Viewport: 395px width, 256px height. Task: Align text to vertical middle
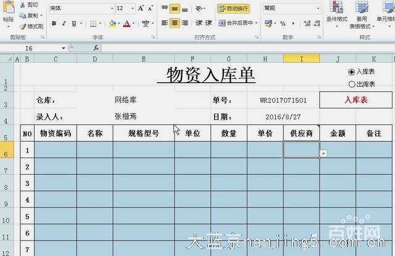[x=175, y=9]
